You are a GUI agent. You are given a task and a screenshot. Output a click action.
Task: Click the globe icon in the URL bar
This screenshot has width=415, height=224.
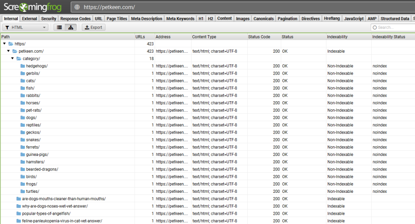pyautogui.click(x=77, y=7)
